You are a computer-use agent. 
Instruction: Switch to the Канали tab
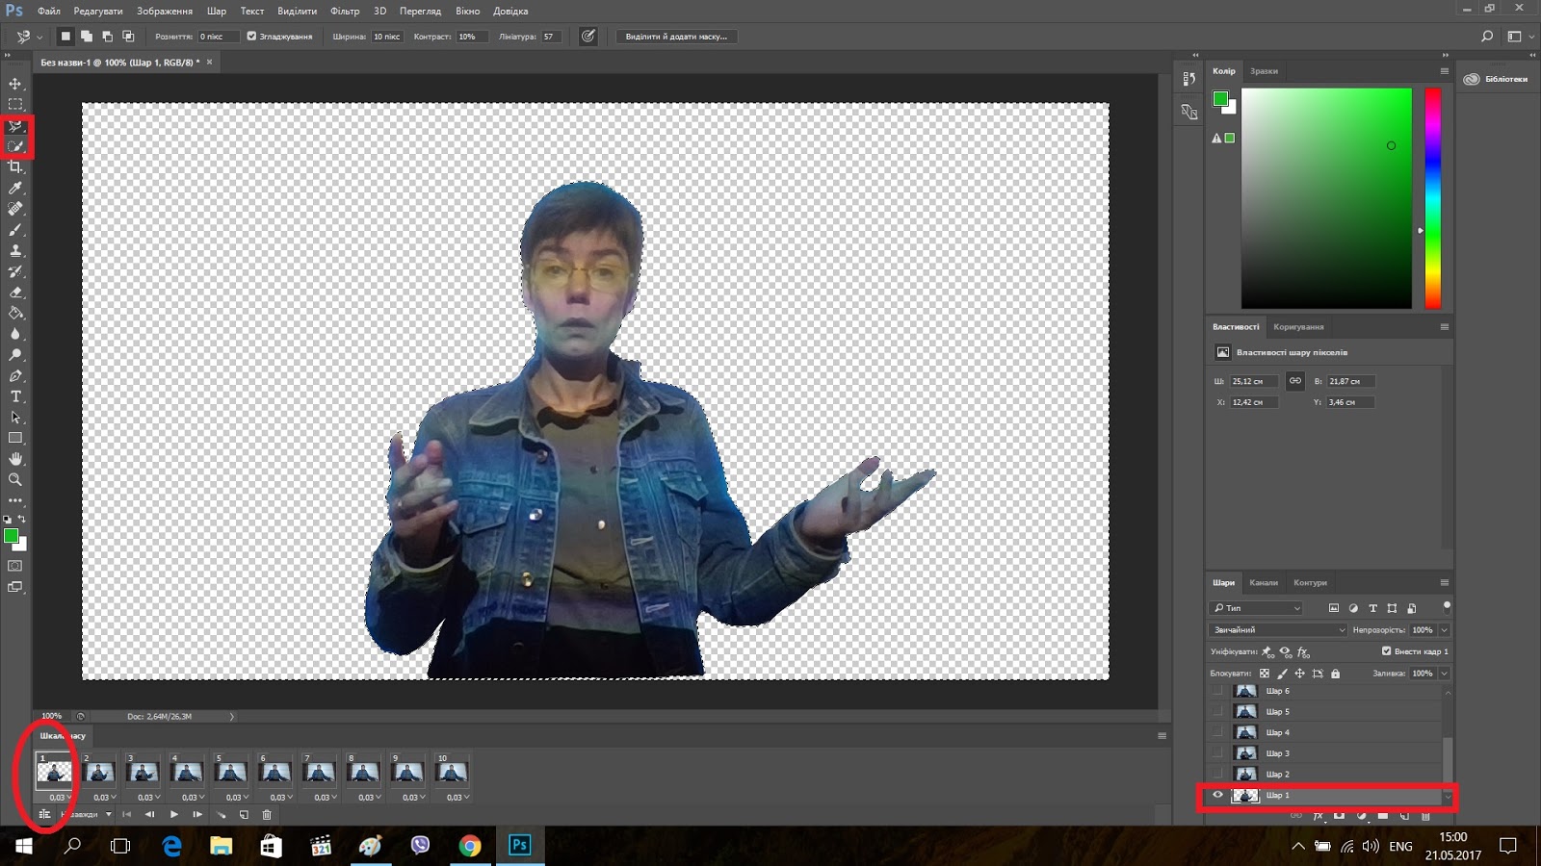point(1263,583)
